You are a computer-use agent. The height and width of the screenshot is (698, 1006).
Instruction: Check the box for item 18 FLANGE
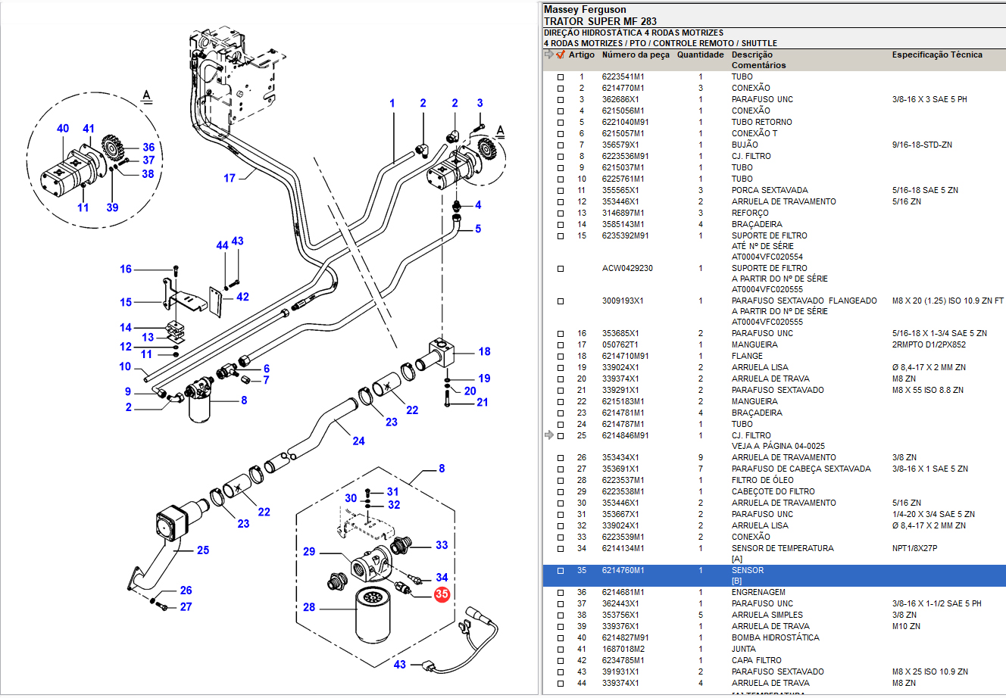(561, 357)
